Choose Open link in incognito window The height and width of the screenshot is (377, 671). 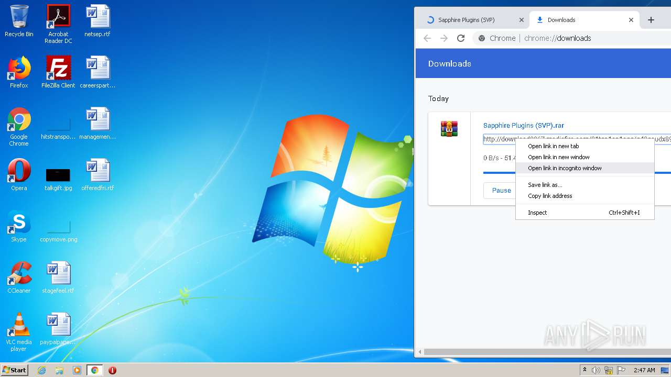[585, 168]
